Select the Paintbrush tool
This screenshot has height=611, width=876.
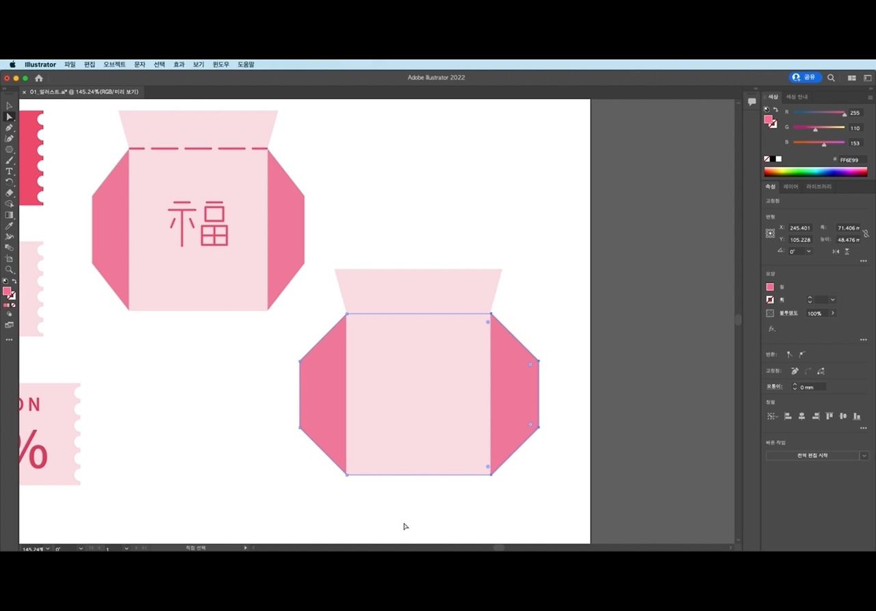click(9, 161)
